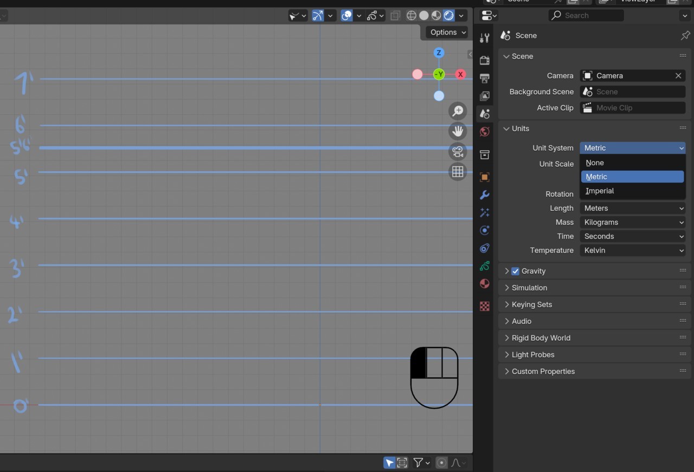This screenshot has width=694, height=472.
Task: Switch to Wireframe shading
Action: click(412, 16)
